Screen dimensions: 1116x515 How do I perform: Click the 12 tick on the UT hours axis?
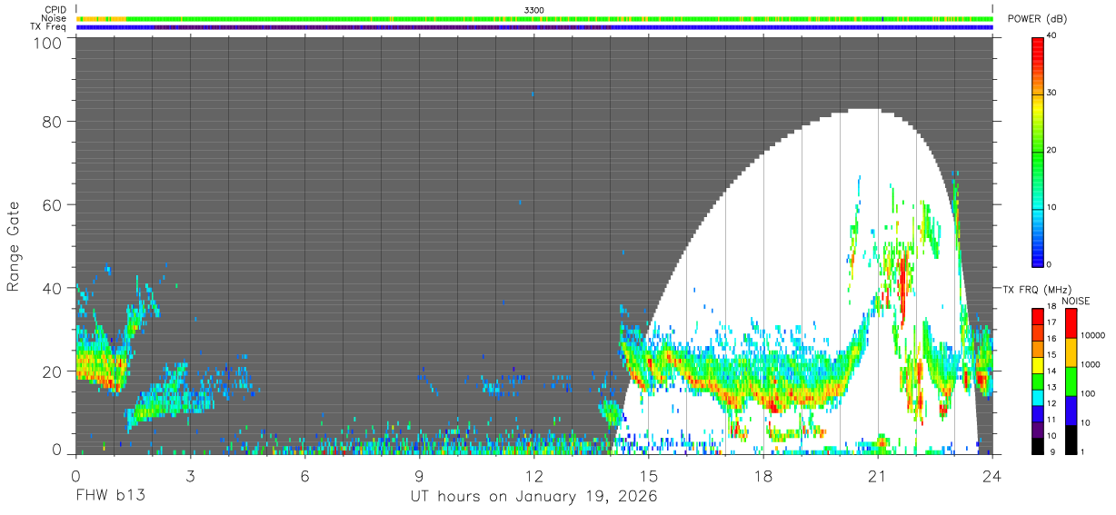pyautogui.click(x=534, y=475)
